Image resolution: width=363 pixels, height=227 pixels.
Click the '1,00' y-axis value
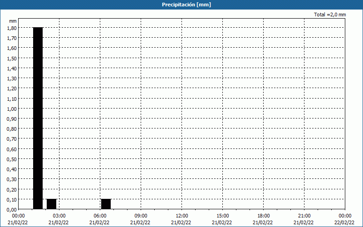click(x=12, y=109)
